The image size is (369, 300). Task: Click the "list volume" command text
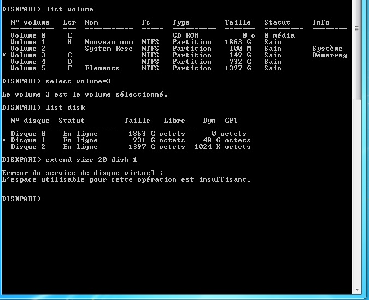tap(69, 9)
